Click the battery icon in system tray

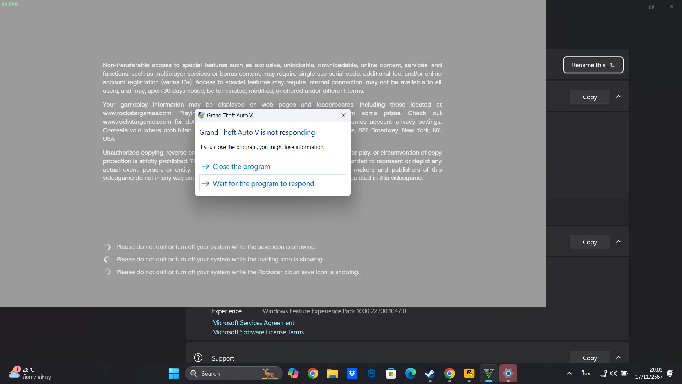[624, 373]
